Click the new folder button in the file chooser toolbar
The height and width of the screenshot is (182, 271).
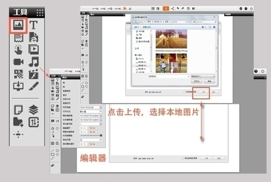coord(147,27)
